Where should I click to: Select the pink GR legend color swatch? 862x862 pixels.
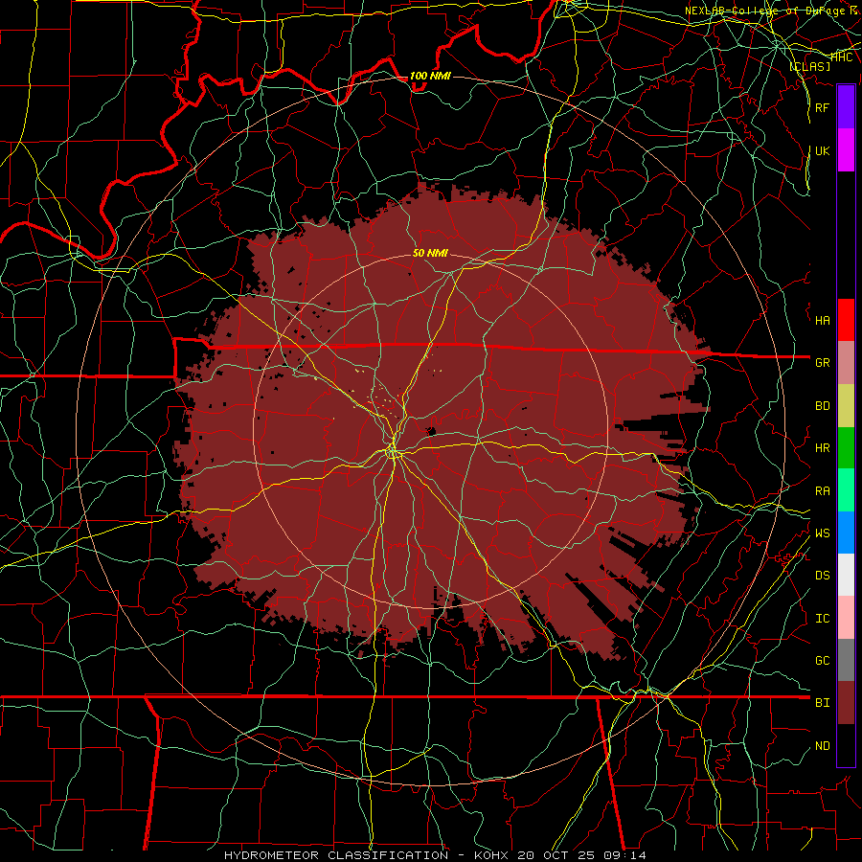(x=846, y=363)
